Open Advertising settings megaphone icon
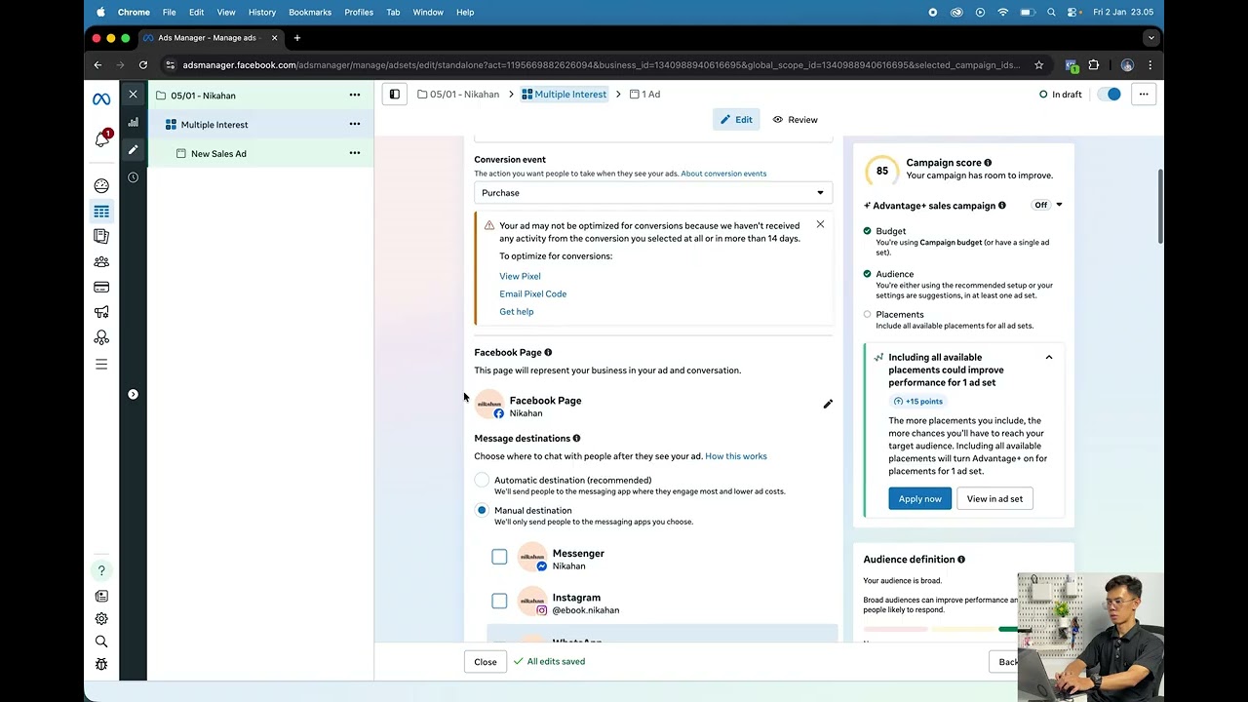 (x=101, y=312)
